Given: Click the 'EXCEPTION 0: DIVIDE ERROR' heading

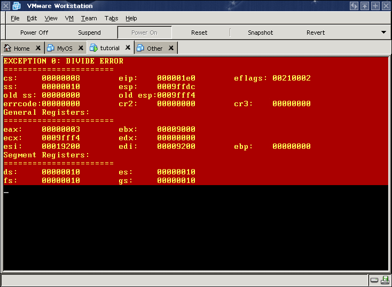Looking at the screenshot, I should point(64,61).
